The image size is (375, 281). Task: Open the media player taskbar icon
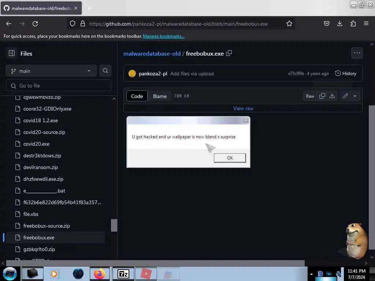54,274
